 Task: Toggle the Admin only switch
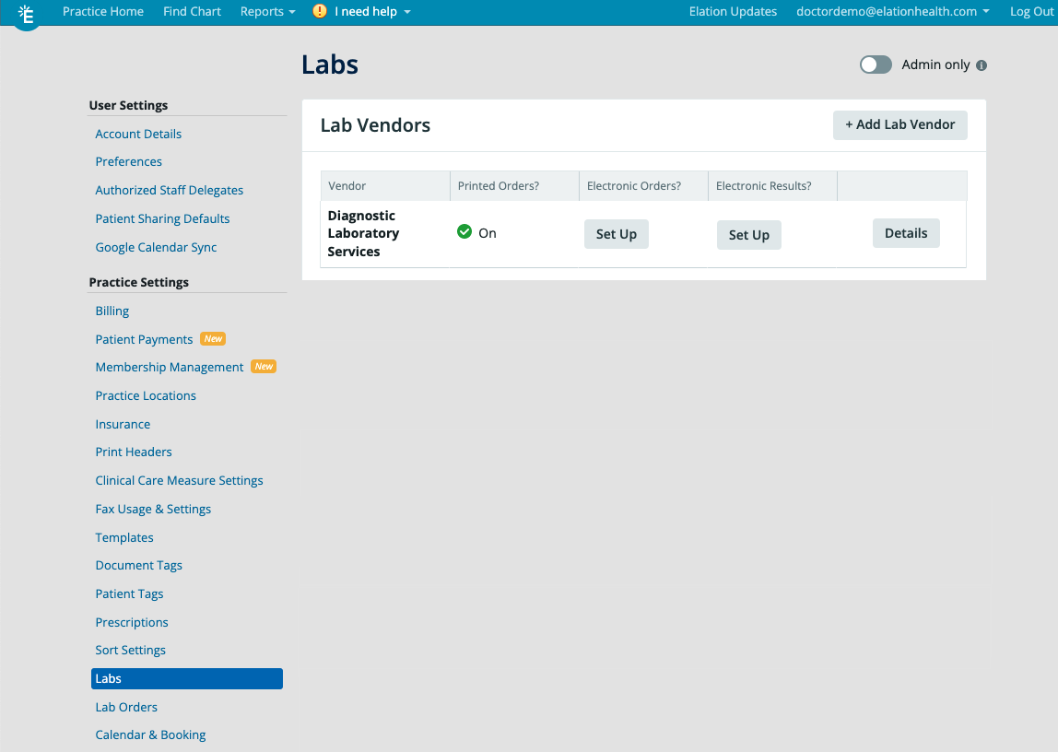pyautogui.click(x=876, y=65)
